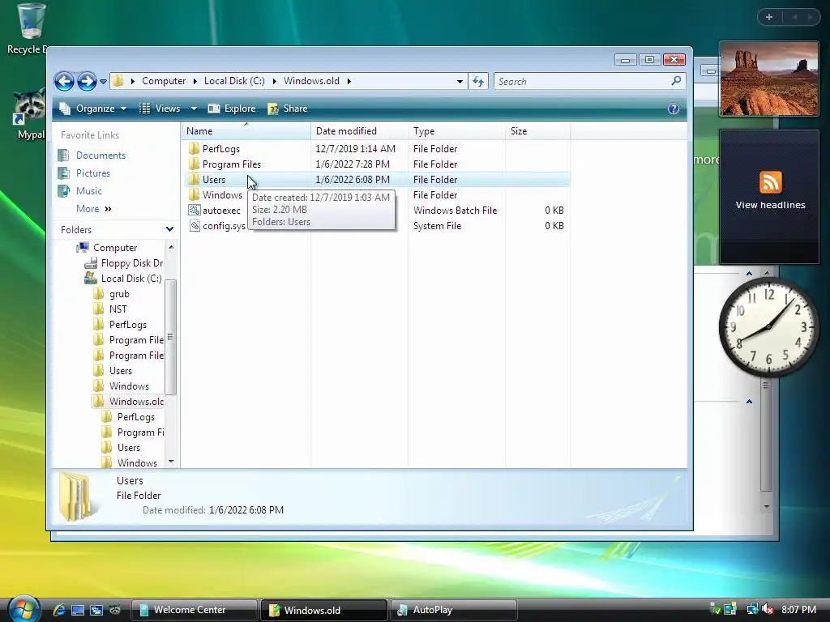Viewport: 830px width, 622px height.
Task: Click Explore in the toolbar
Action: (x=232, y=109)
